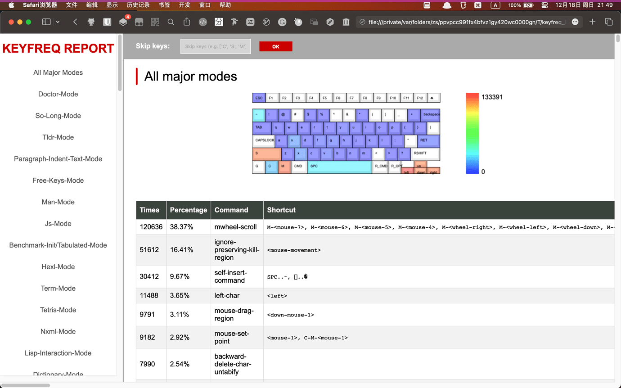Image resolution: width=621 pixels, height=388 pixels.
Task: Open the layers extension showing 4 notifications
Action: pos(123,22)
